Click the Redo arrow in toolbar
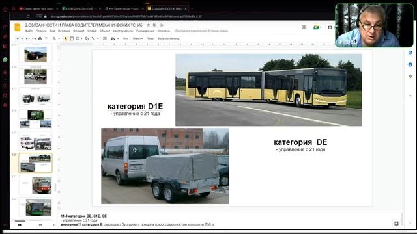 click(x=34, y=39)
